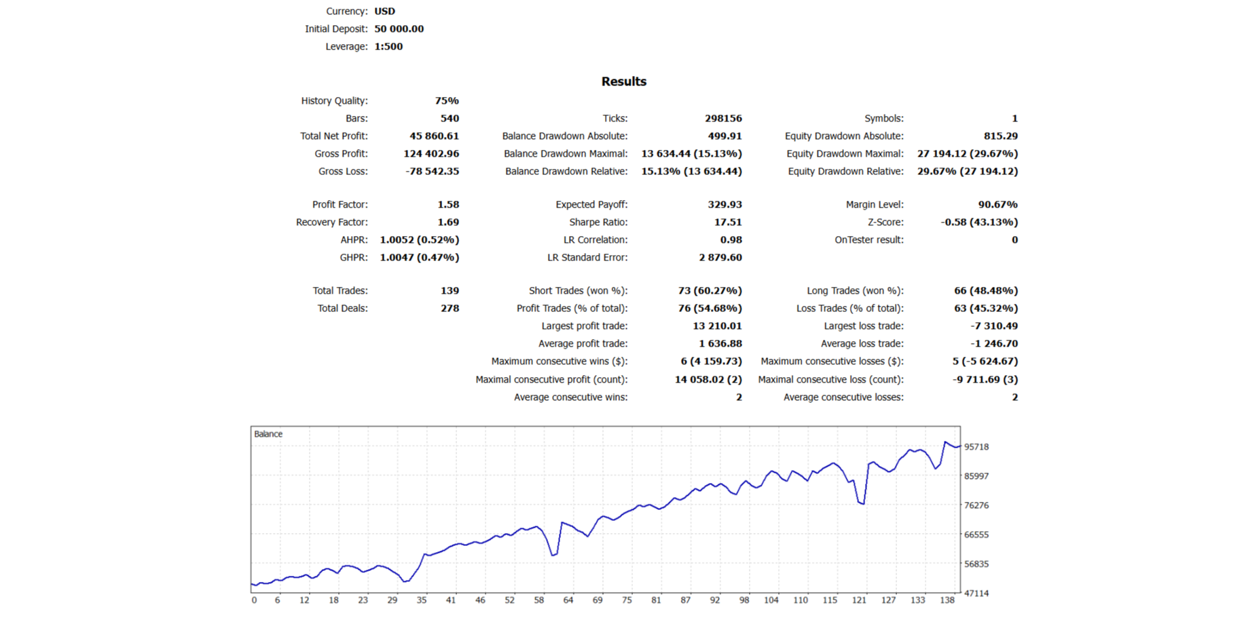1246x624 pixels.
Task: Click the Leverage value 1:500
Action: coord(388,47)
